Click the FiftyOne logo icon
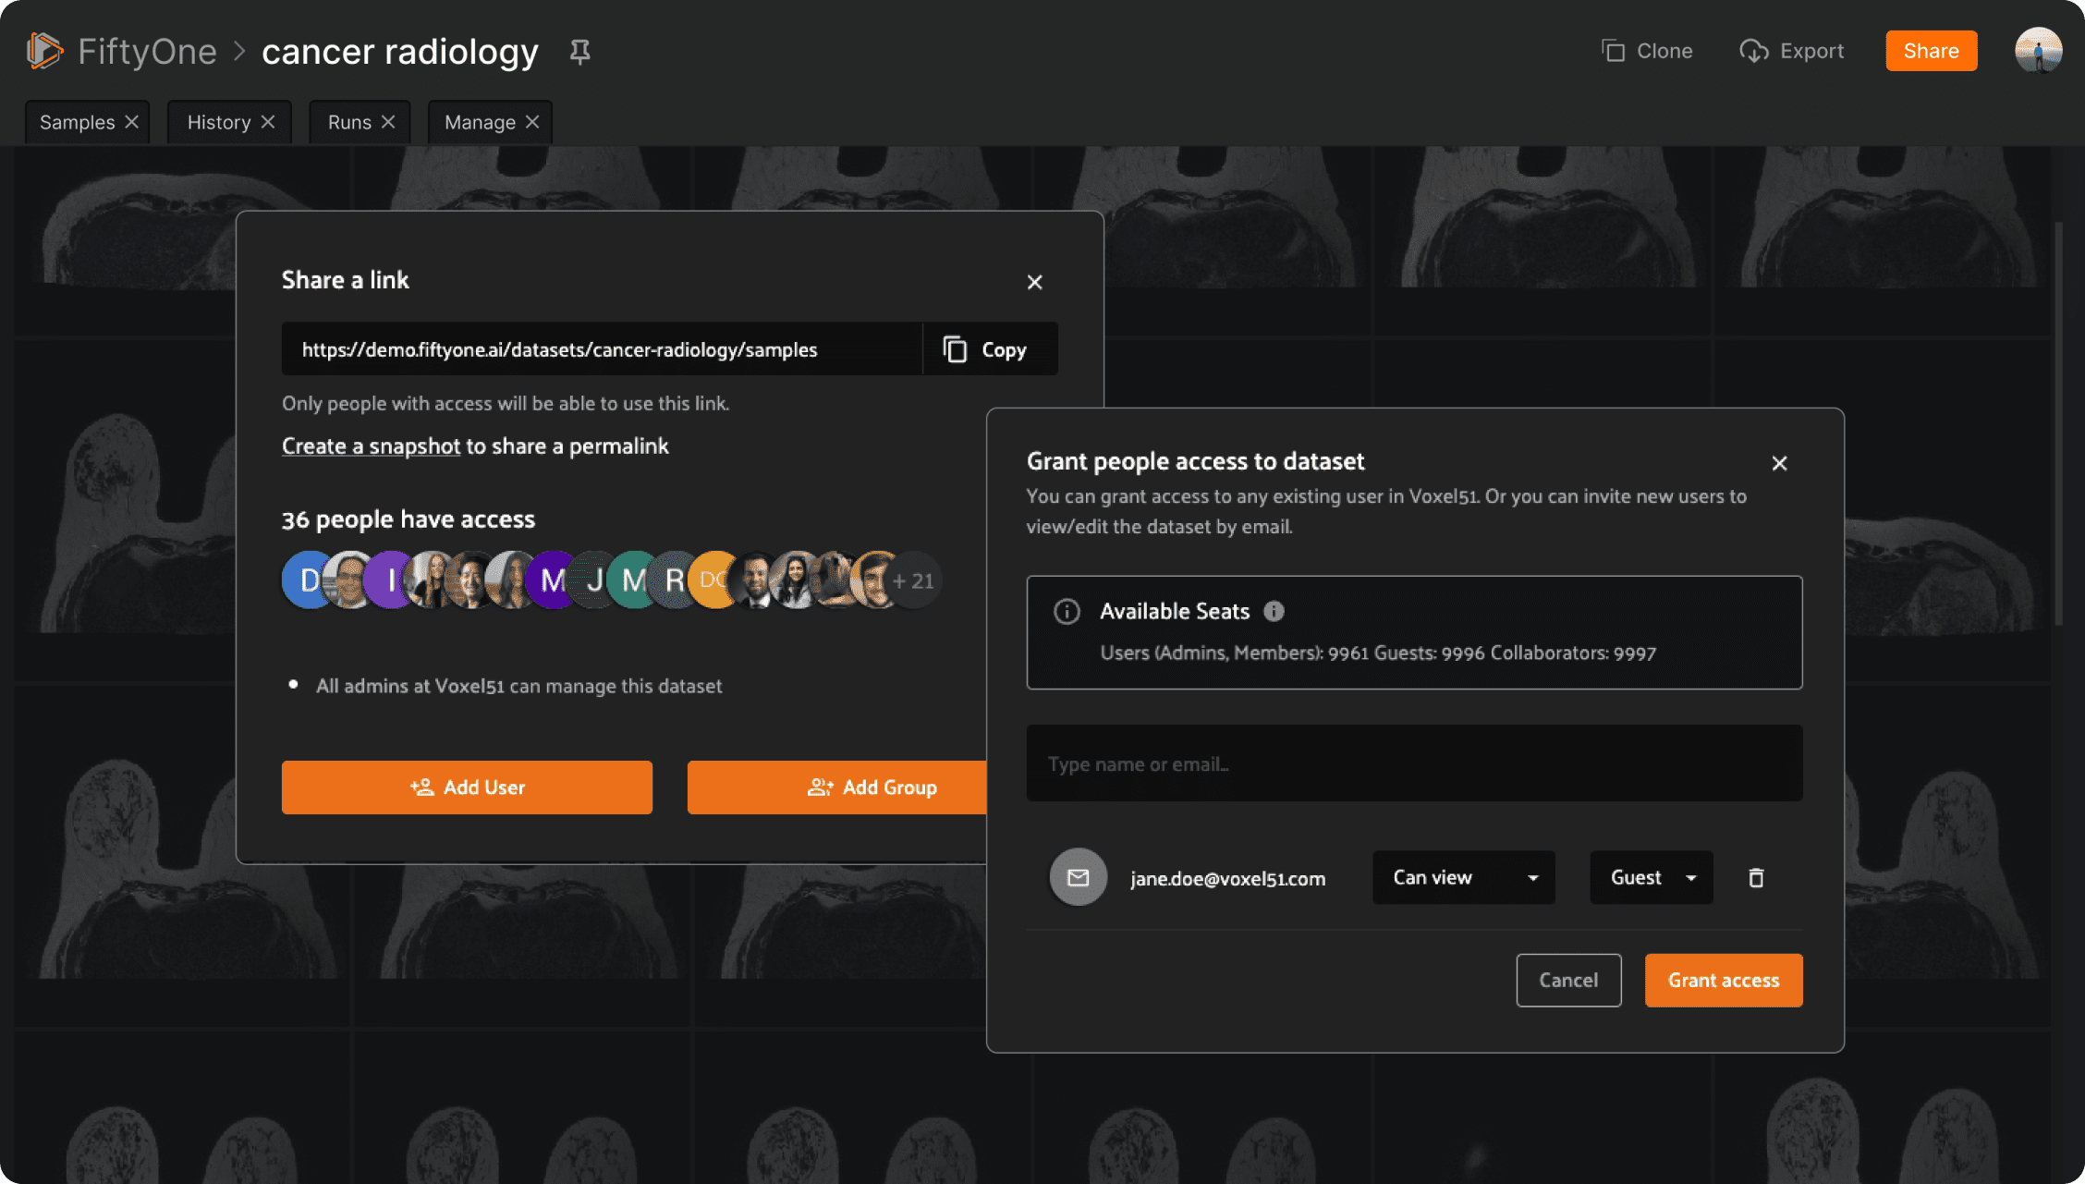 click(x=44, y=51)
